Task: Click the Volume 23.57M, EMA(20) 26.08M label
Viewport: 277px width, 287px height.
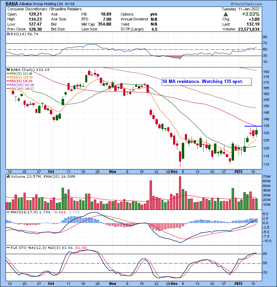Action: click(x=43, y=177)
